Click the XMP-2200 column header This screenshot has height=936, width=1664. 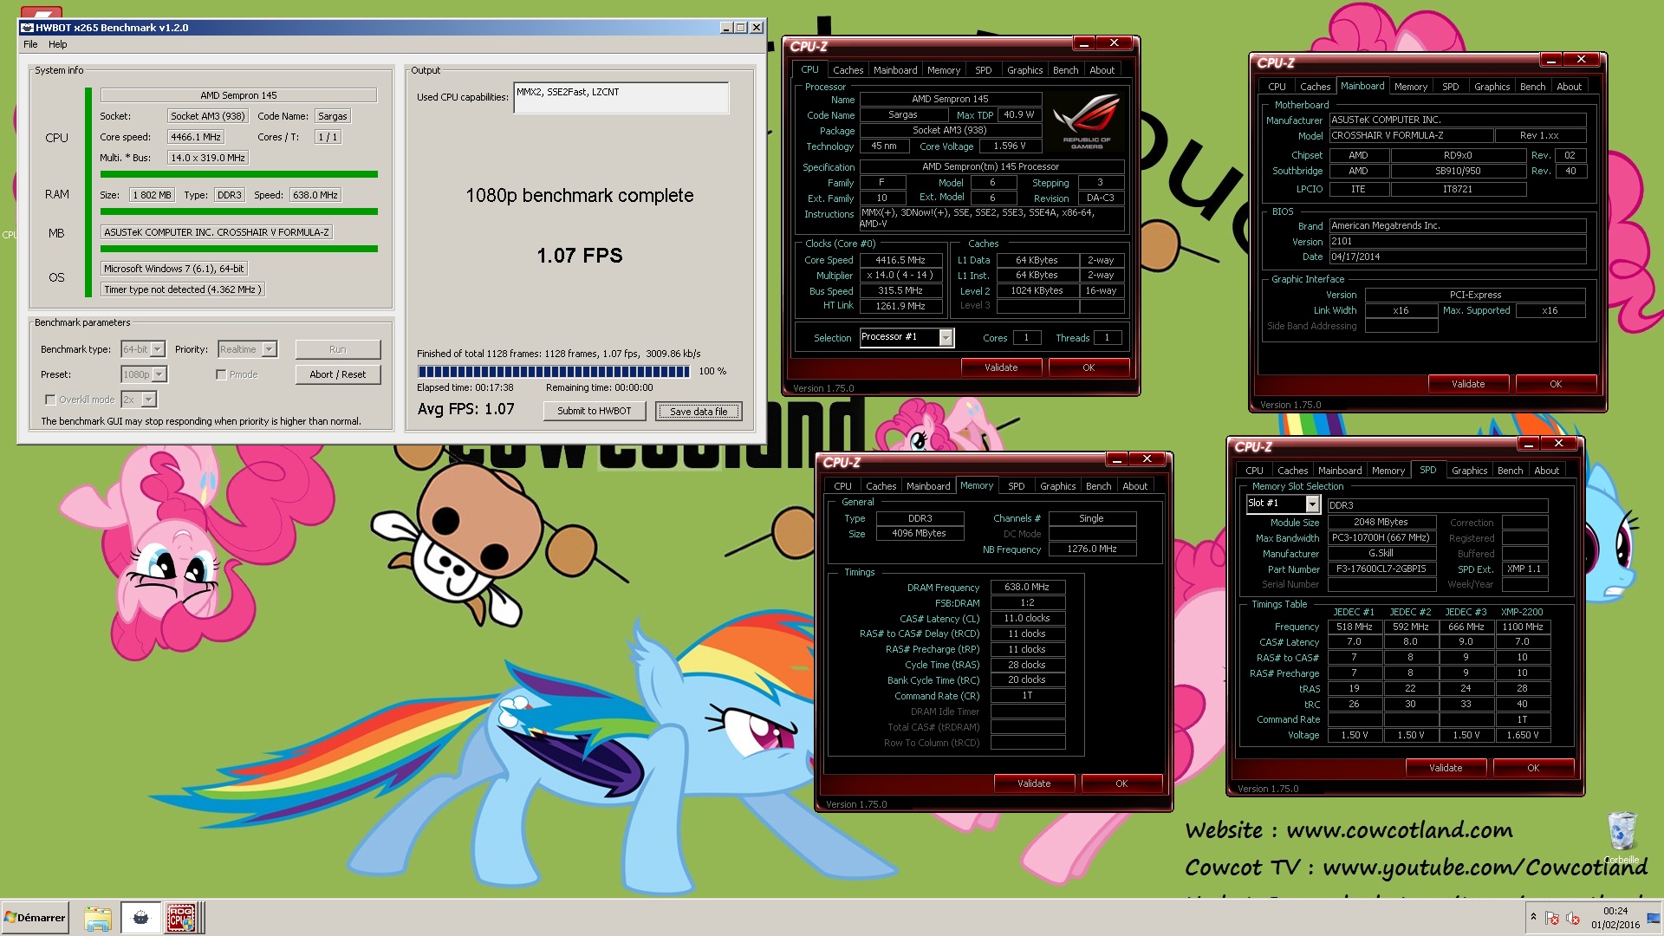pyautogui.click(x=1522, y=612)
